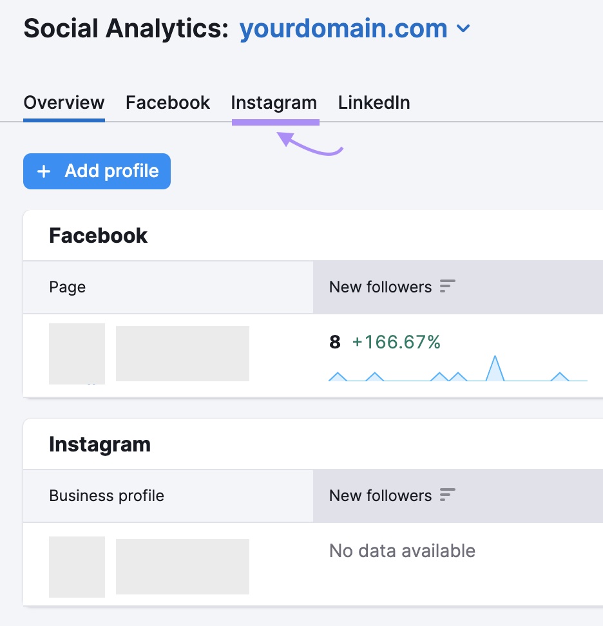This screenshot has height=626, width=603.
Task: Open the Facebook tab
Action: 167,102
